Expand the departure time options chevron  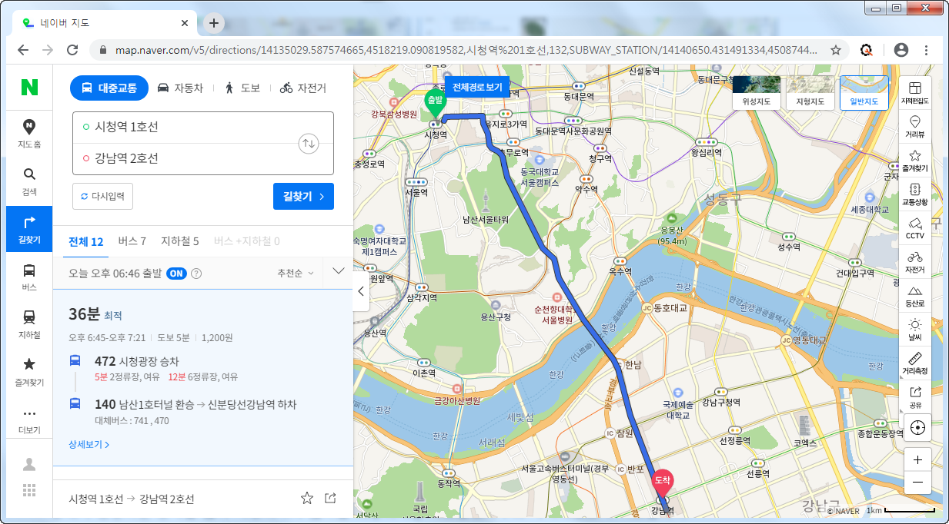pos(338,272)
